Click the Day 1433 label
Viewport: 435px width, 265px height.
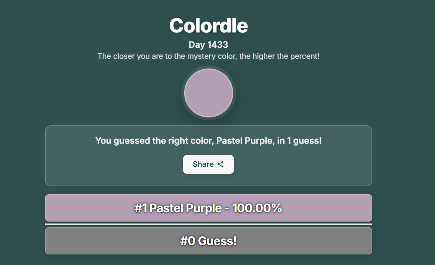click(x=208, y=45)
